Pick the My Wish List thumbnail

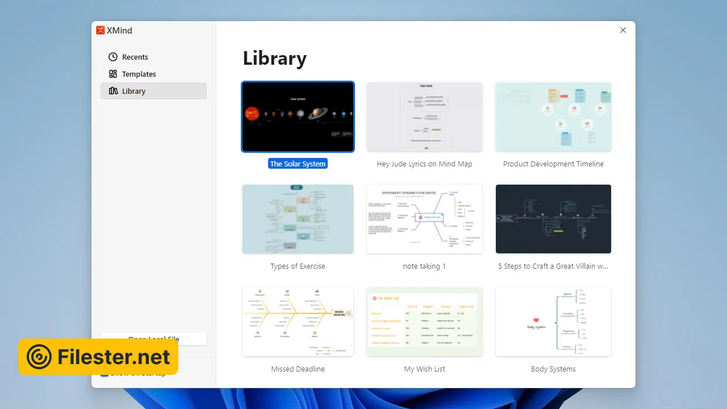tap(424, 322)
